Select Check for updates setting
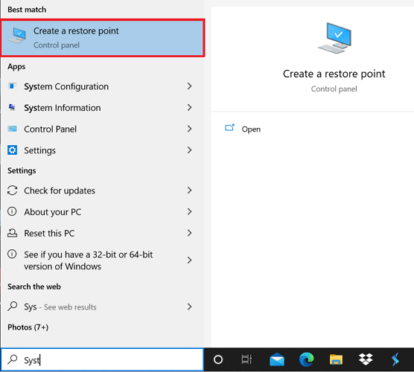414x372 pixels. [x=103, y=190]
